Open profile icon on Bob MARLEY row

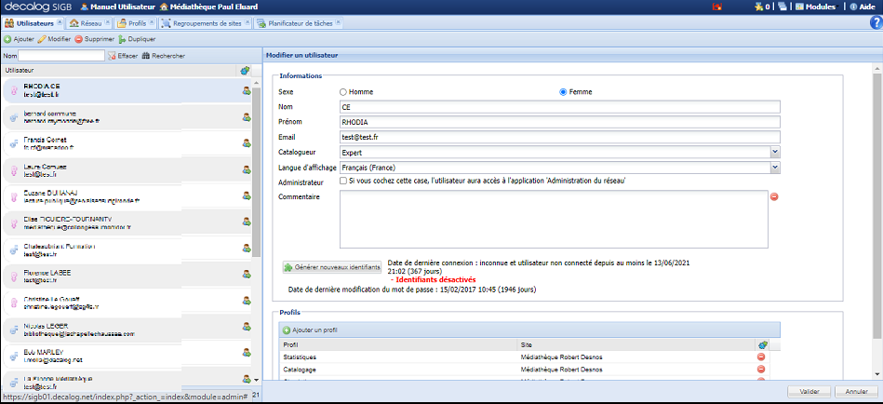246,353
